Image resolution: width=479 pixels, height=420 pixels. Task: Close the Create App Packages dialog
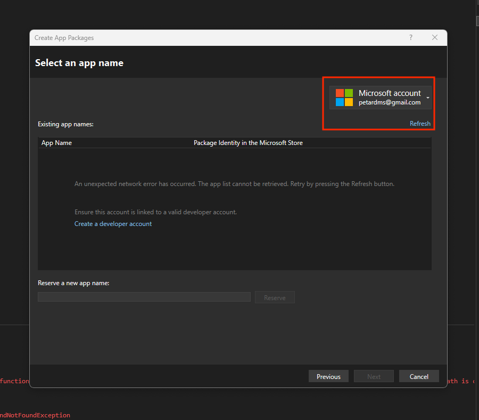(x=435, y=37)
